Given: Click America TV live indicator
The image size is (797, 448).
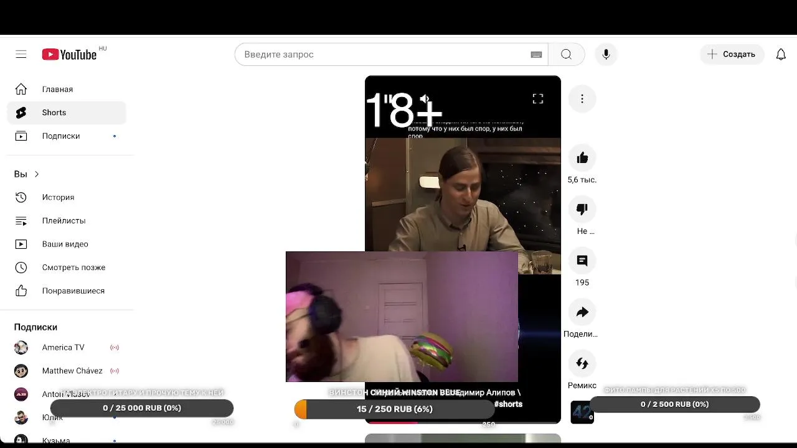Looking at the screenshot, I should click(x=115, y=347).
